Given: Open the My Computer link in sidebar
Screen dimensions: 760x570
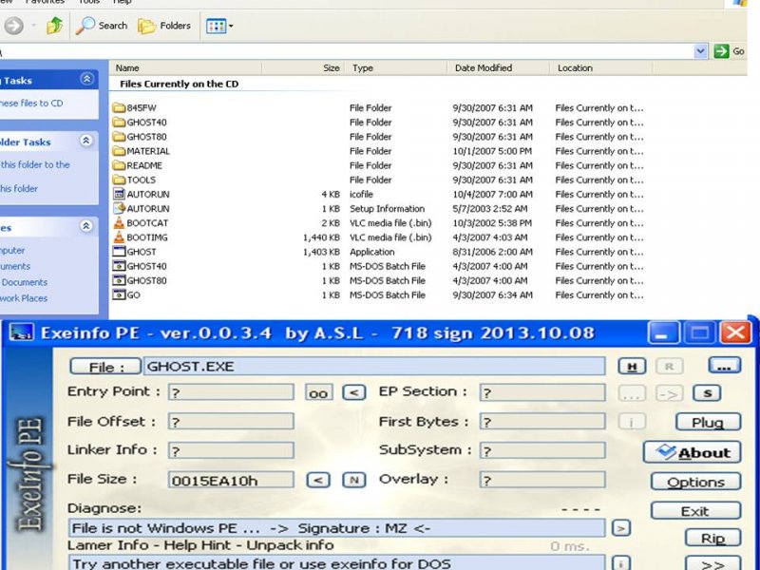Looking at the screenshot, I should click(x=12, y=251).
